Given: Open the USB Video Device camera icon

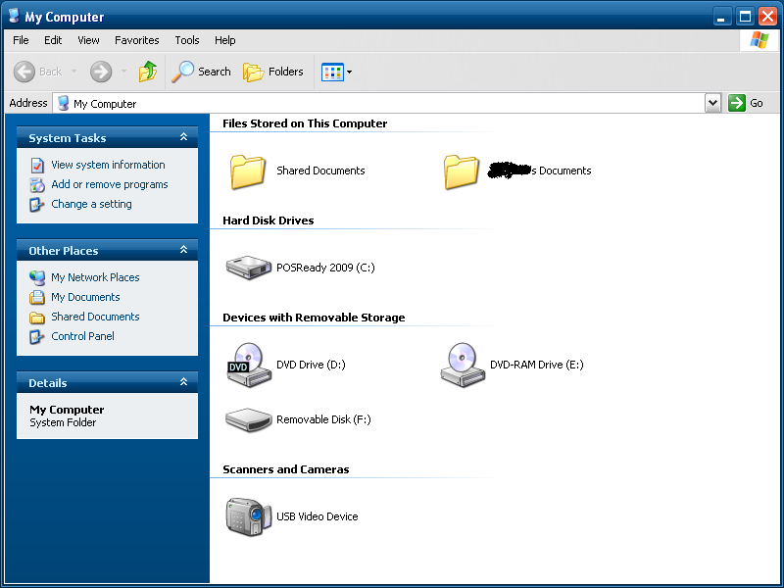Looking at the screenshot, I should [x=248, y=516].
